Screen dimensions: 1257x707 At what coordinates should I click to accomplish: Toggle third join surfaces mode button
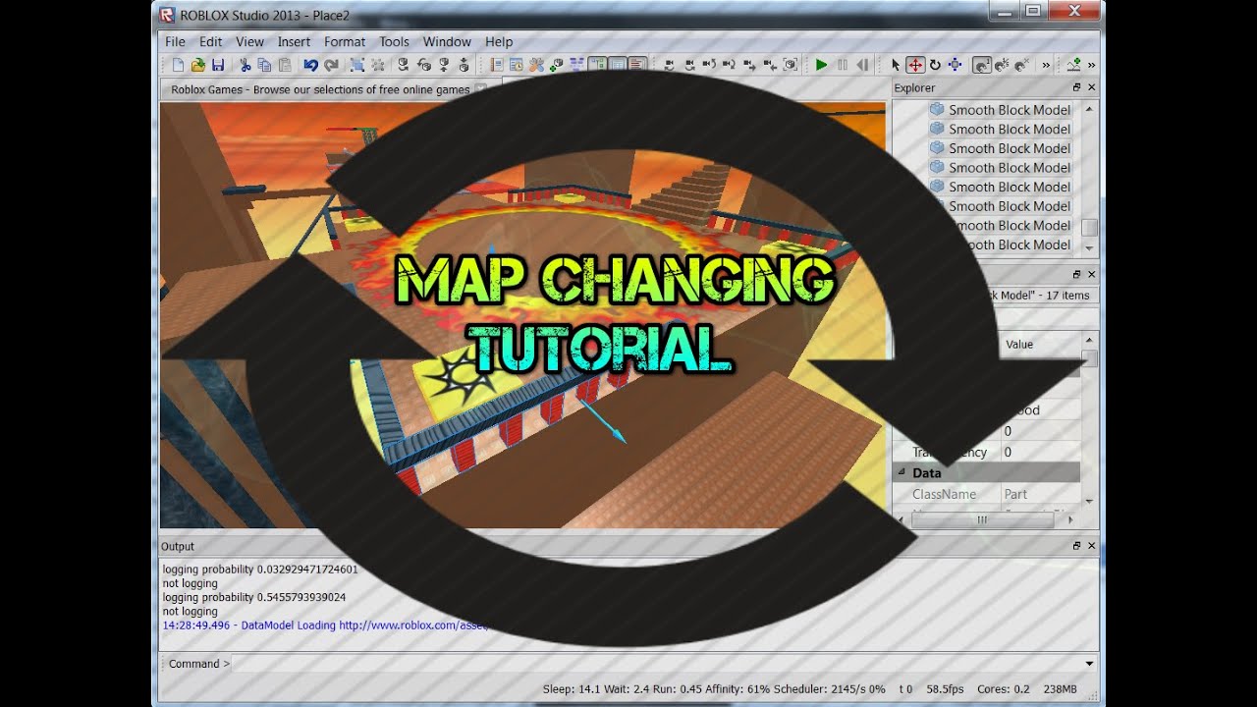coord(1021,65)
